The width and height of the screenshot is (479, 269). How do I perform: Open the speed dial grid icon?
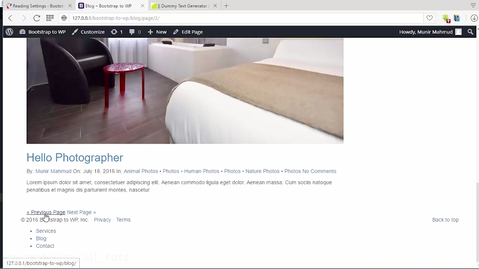click(x=50, y=18)
